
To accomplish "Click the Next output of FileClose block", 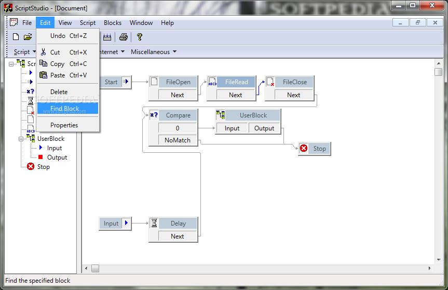I will (294, 95).
